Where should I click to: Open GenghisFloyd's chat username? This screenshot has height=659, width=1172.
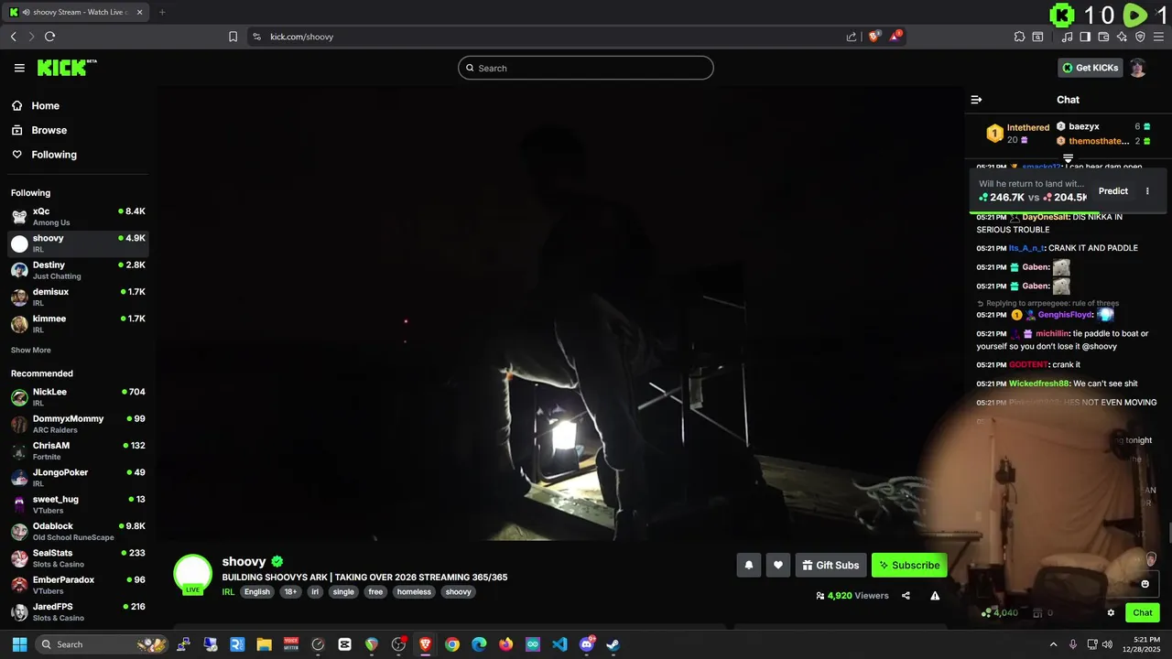click(1065, 315)
